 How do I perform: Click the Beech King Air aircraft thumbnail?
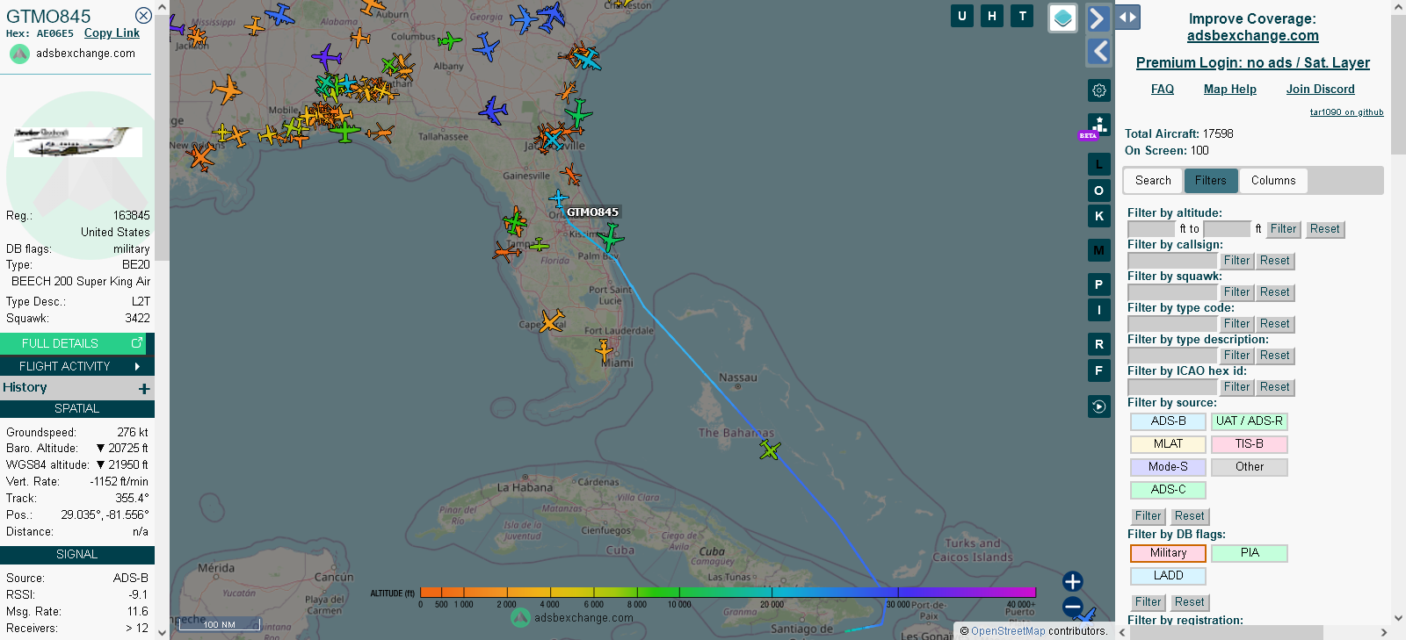tap(77, 142)
